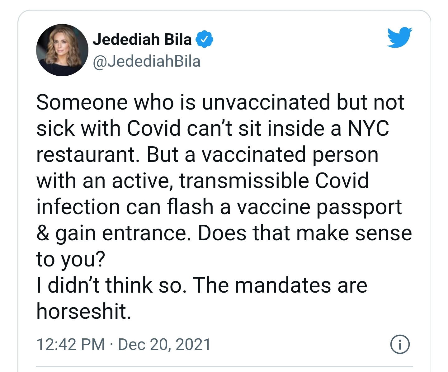The height and width of the screenshot is (372, 448).
Task: Click the display name Jedediah Bila
Action: coord(142,39)
